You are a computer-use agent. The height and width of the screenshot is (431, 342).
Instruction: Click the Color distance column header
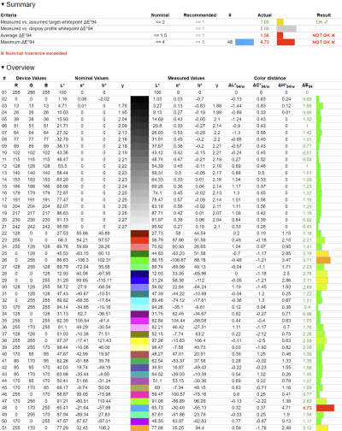click(x=269, y=78)
